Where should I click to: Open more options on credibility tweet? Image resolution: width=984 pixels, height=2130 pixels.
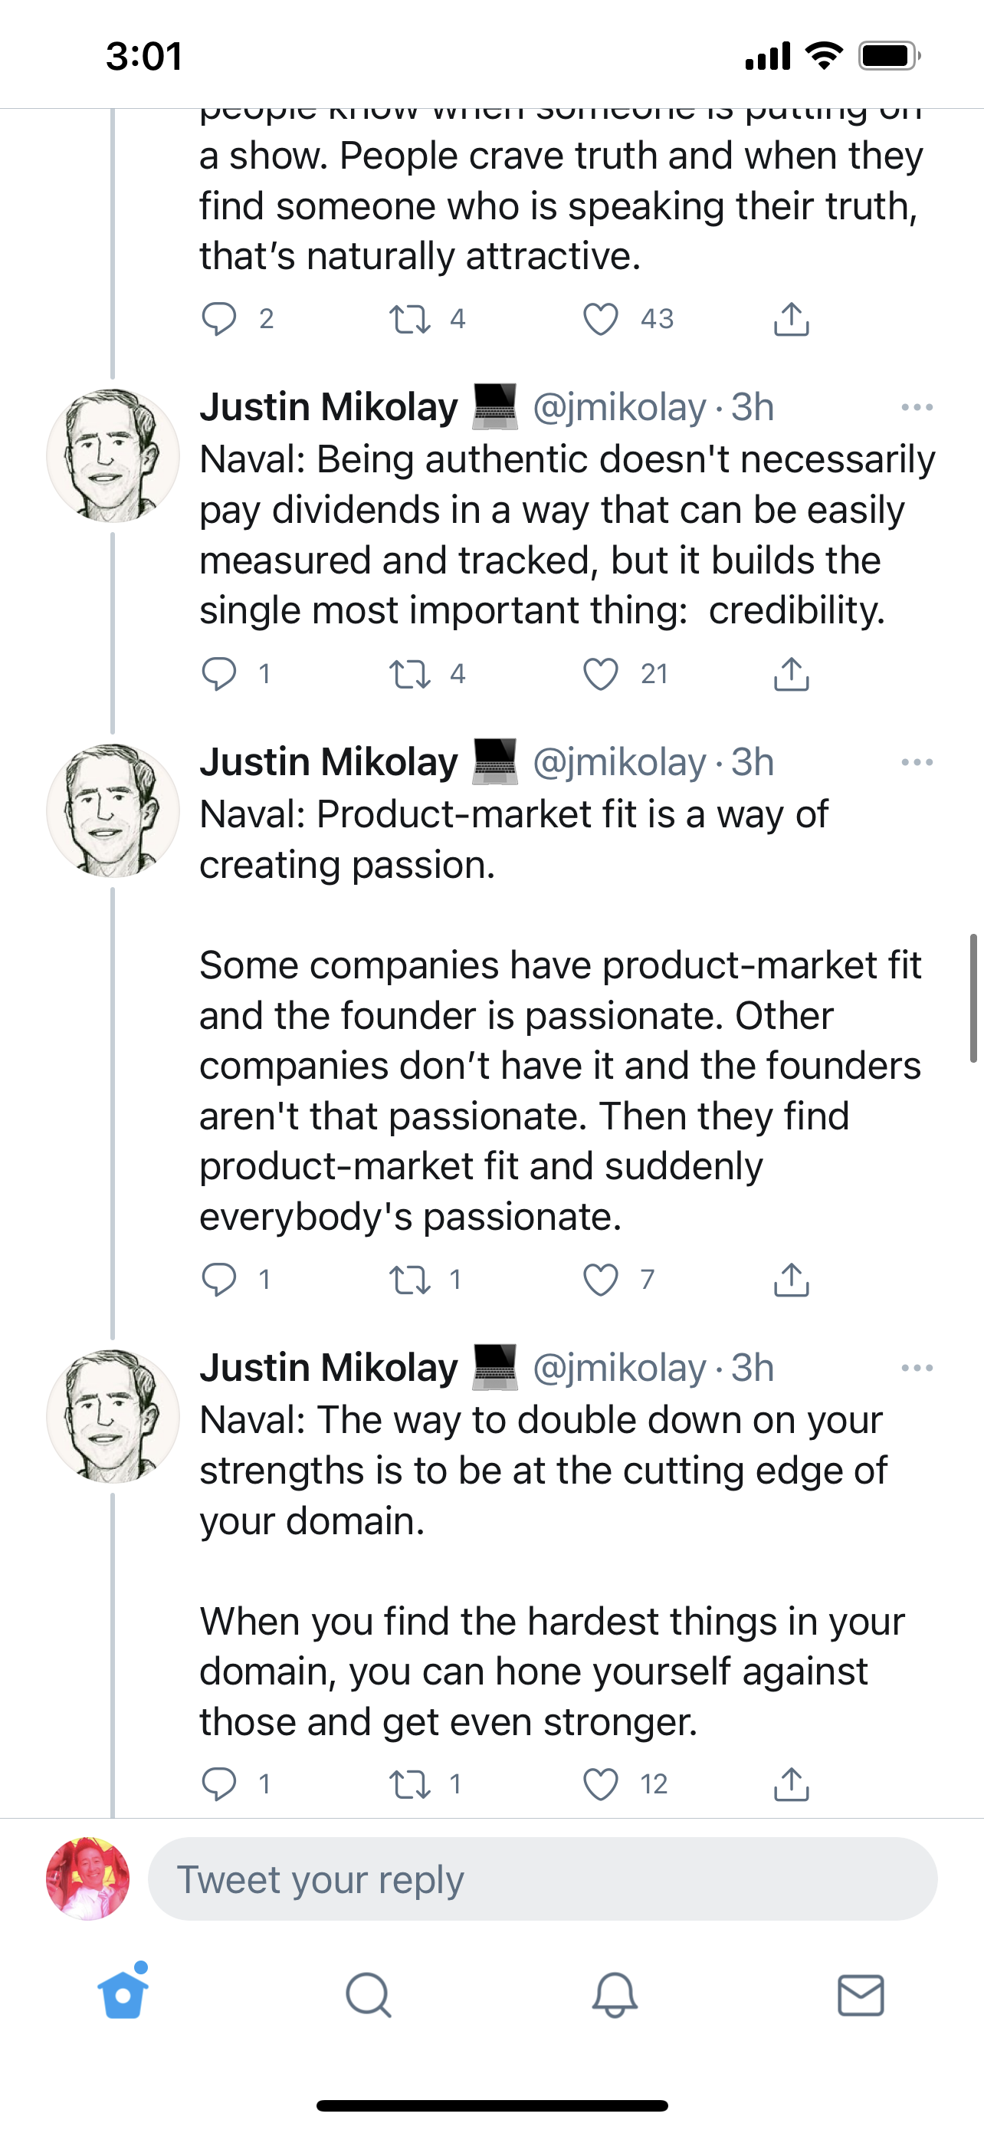pyautogui.click(x=917, y=408)
